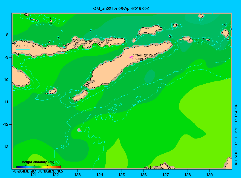241x178 pixels.
Task: Click longitude axis label '129'
Action: click(210, 175)
